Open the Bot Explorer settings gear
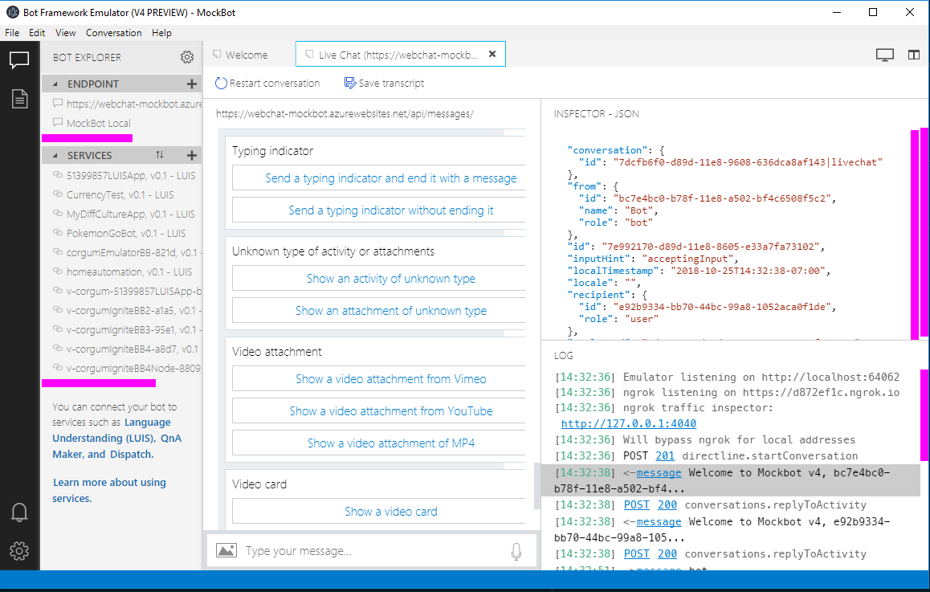 pyautogui.click(x=187, y=57)
